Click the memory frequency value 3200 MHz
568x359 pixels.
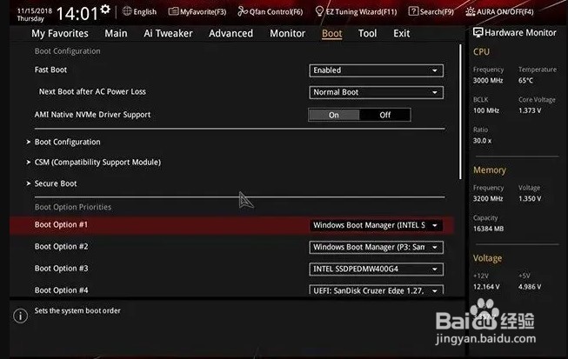click(488, 199)
